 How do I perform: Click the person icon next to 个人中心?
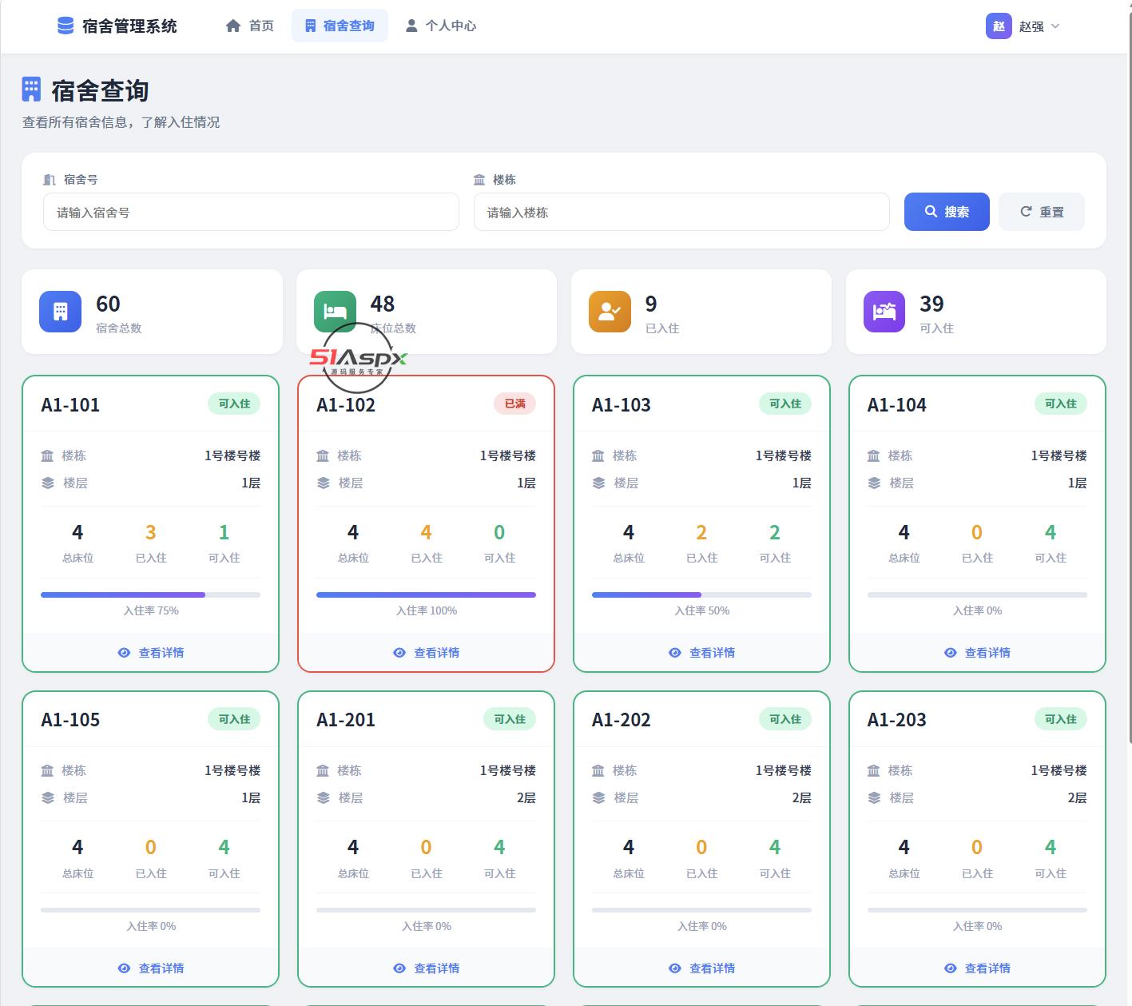(x=411, y=26)
